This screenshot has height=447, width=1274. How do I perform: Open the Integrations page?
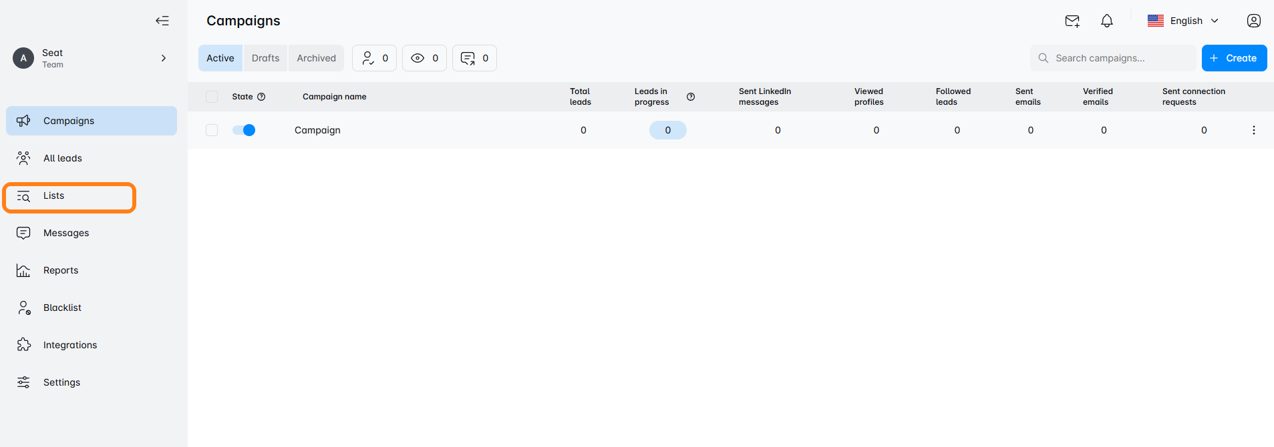tap(69, 345)
